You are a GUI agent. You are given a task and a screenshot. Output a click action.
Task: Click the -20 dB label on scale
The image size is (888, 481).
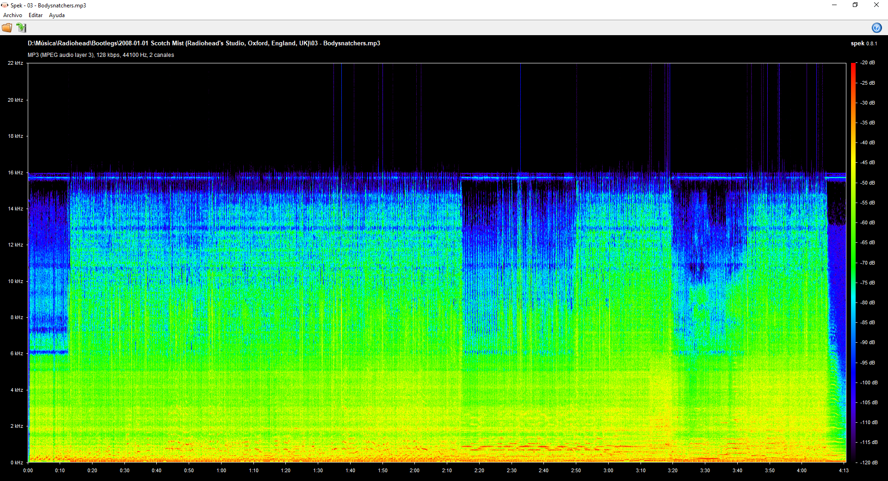tap(868, 63)
